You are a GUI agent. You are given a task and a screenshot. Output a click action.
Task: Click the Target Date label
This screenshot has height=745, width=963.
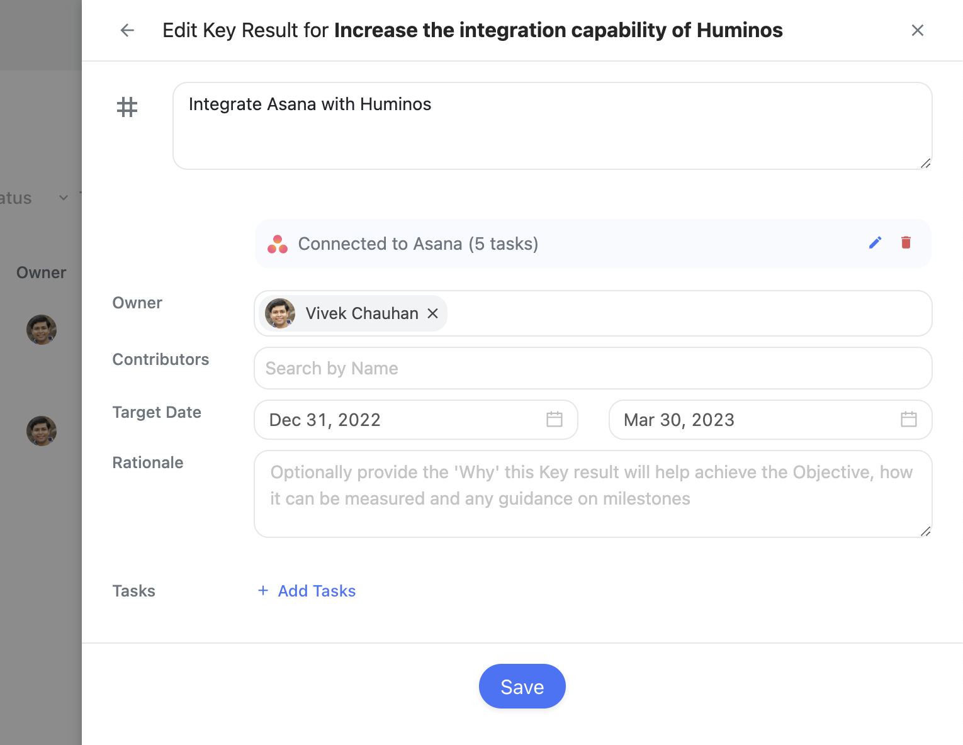[x=157, y=412]
